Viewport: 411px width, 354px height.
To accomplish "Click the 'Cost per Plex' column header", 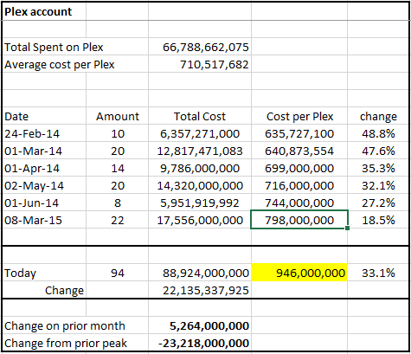I will coord(299,116).
